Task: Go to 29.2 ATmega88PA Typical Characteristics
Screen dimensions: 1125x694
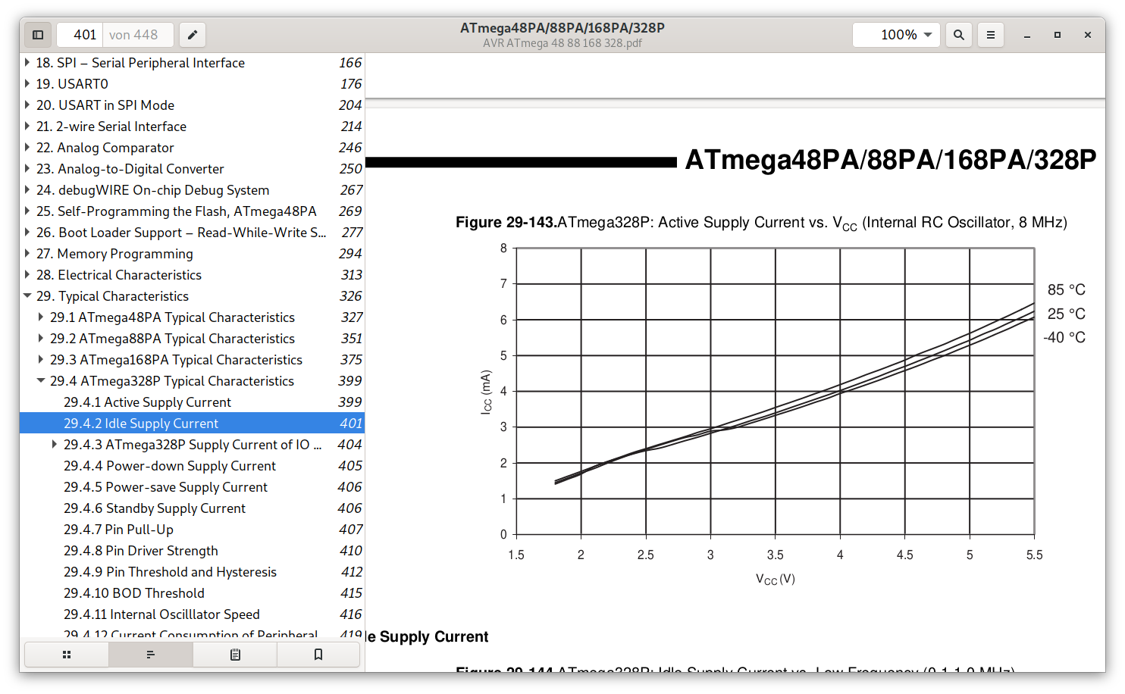Action: pyautogui.click(x=172, y=339)
